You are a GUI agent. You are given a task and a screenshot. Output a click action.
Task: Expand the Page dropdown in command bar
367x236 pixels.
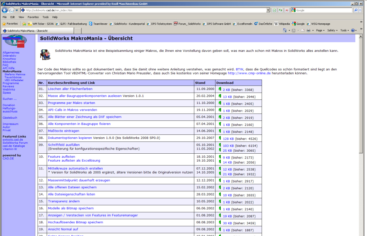coord(320,31)
